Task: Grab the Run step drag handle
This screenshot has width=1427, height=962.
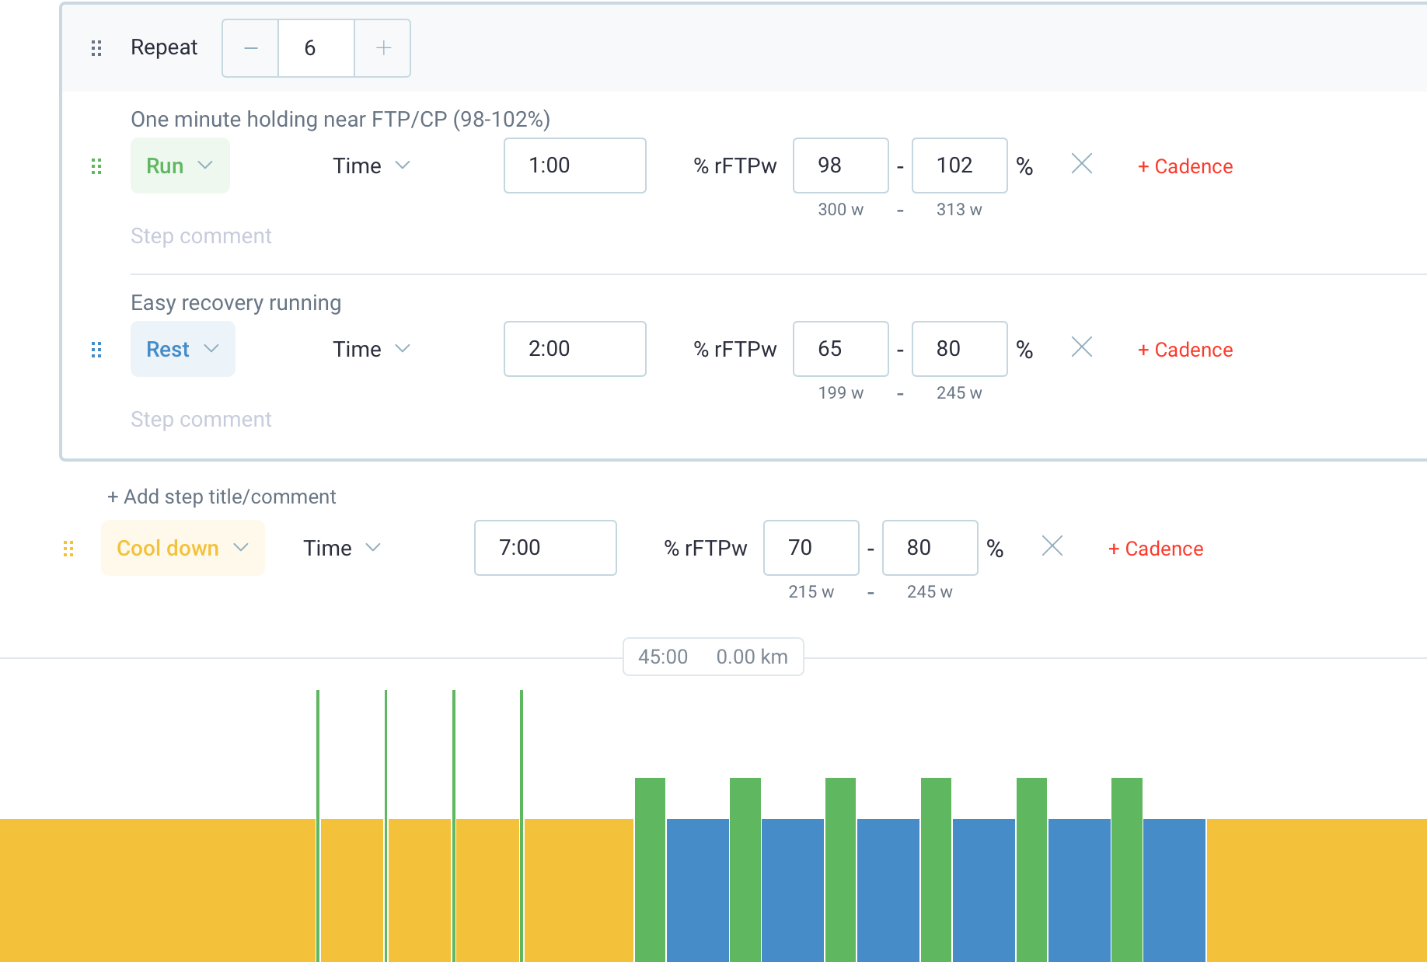Action: coord(96,166)
